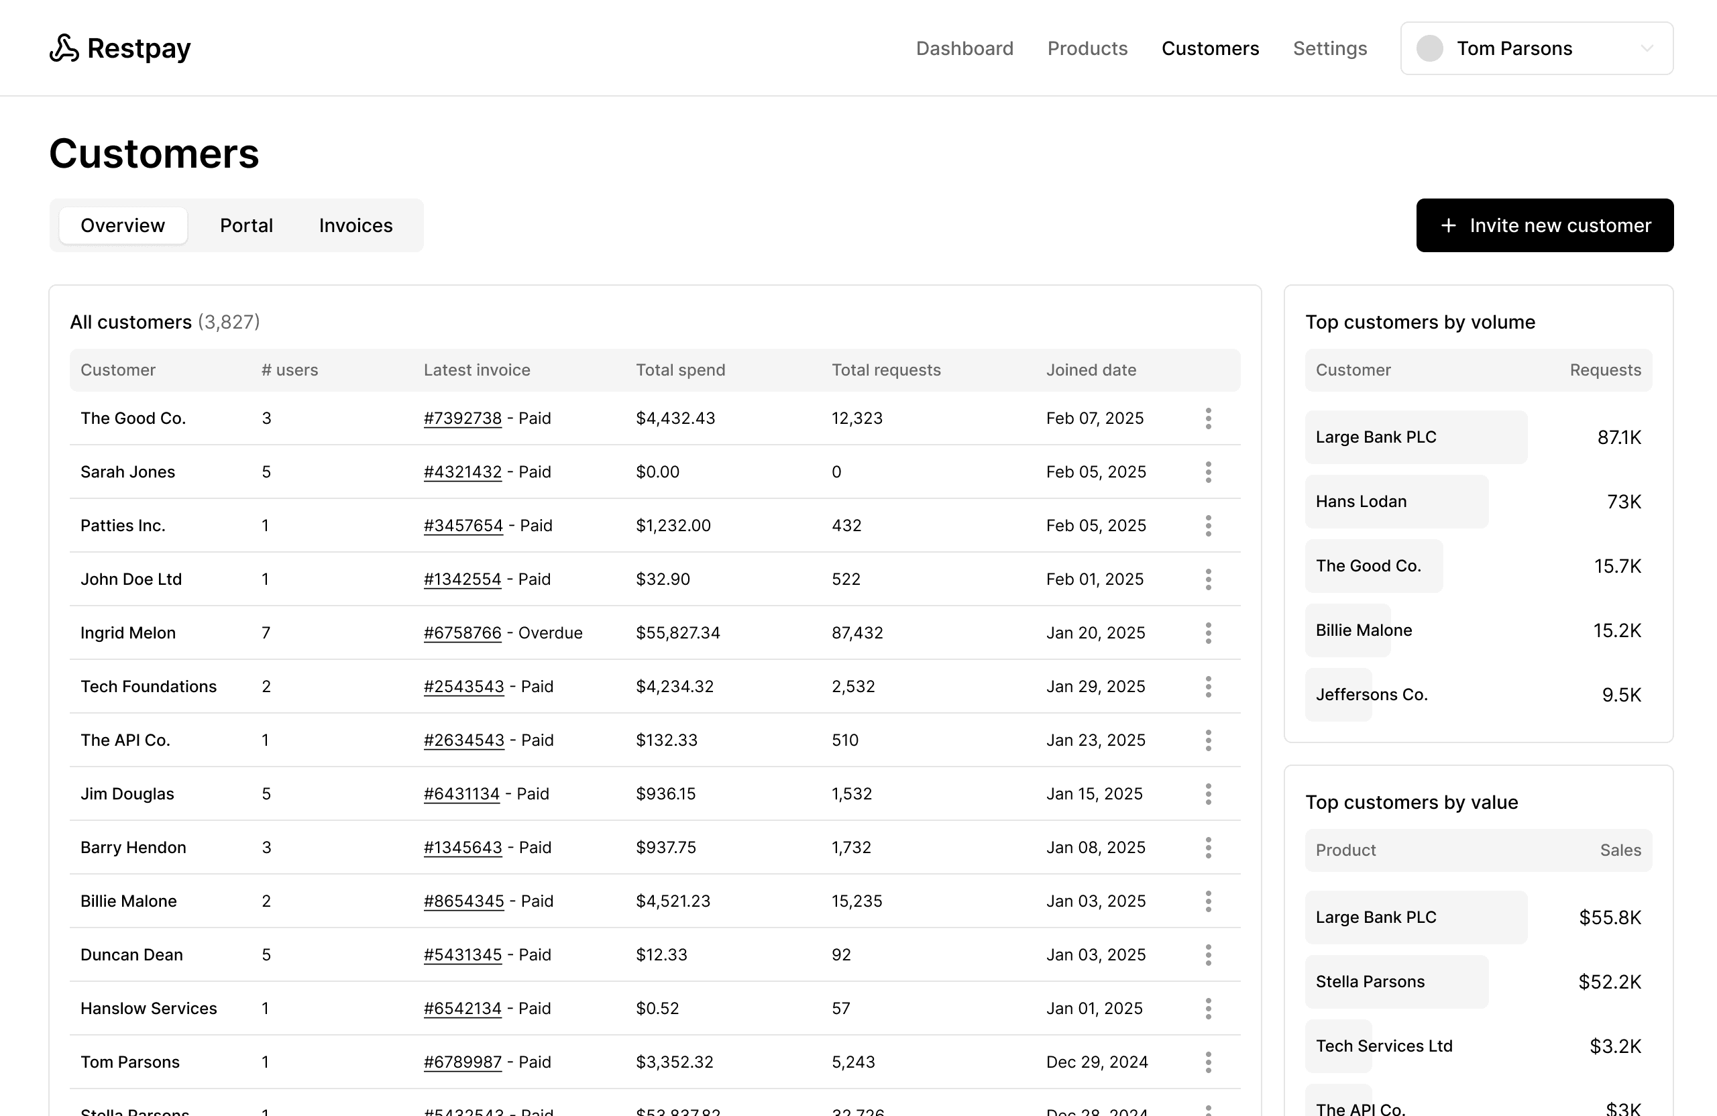Open invoice #7392738 link

(462, 418)
